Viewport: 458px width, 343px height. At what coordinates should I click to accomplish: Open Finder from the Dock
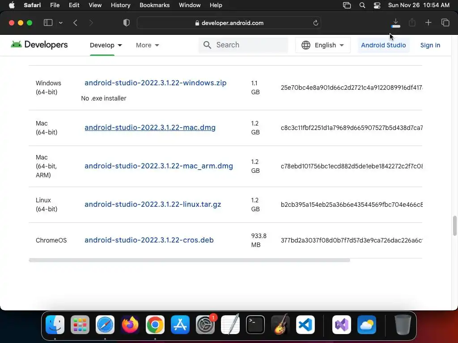[x=55, y=325]
